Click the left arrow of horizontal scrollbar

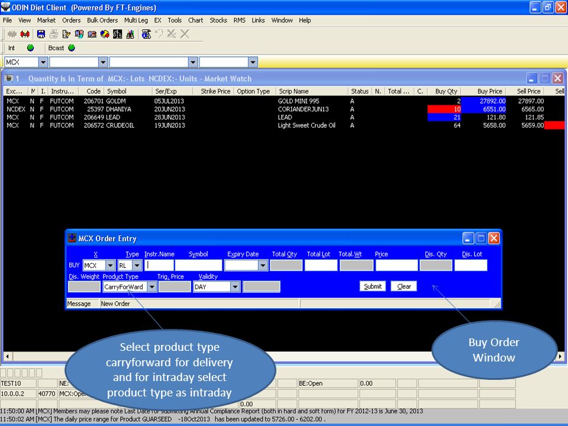point(7,356)
